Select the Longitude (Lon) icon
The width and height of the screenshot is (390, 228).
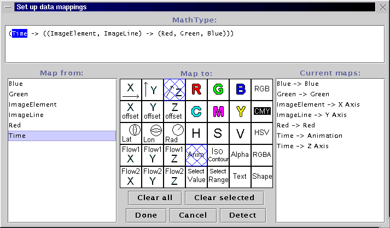(x=153, y=133)
